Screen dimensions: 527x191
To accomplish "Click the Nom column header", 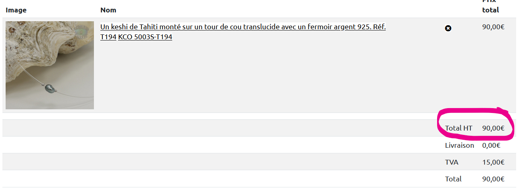I will (x=108, y=10).
